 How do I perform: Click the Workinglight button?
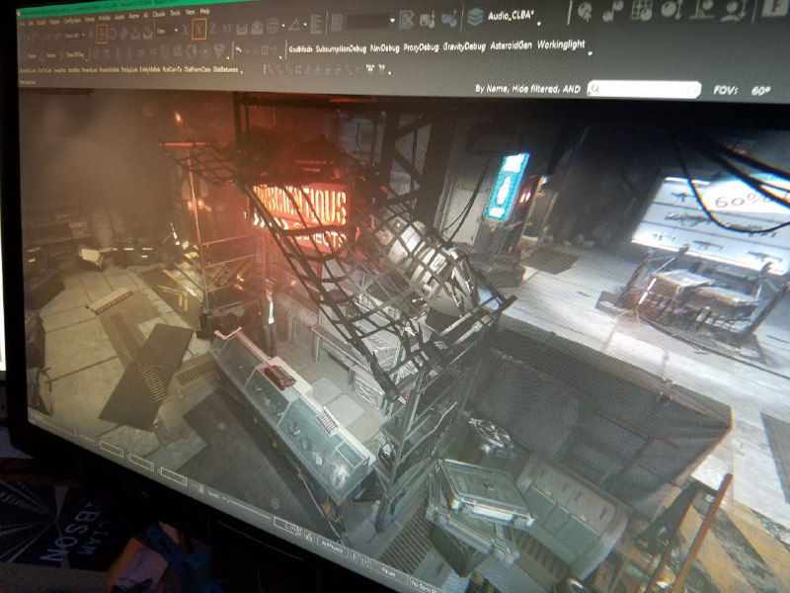[x=561, y=44]
